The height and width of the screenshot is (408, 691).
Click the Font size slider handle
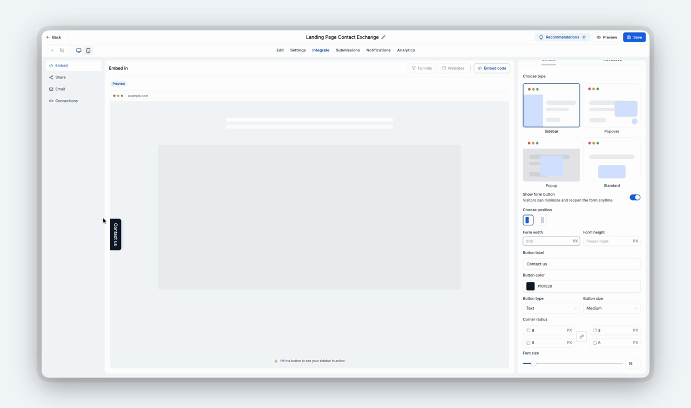pyautogui.click(x=533, y=364)
